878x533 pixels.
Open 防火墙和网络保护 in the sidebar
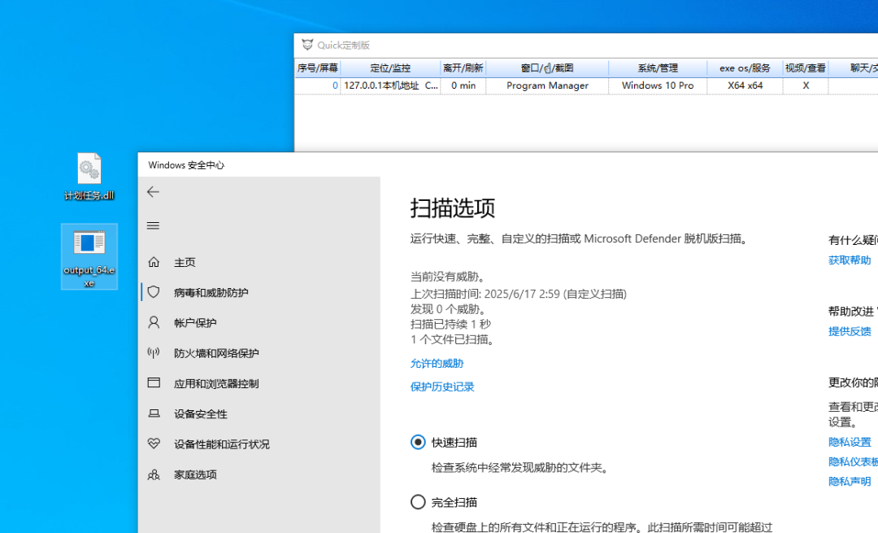pyautogui.click(x=216, y=353)
